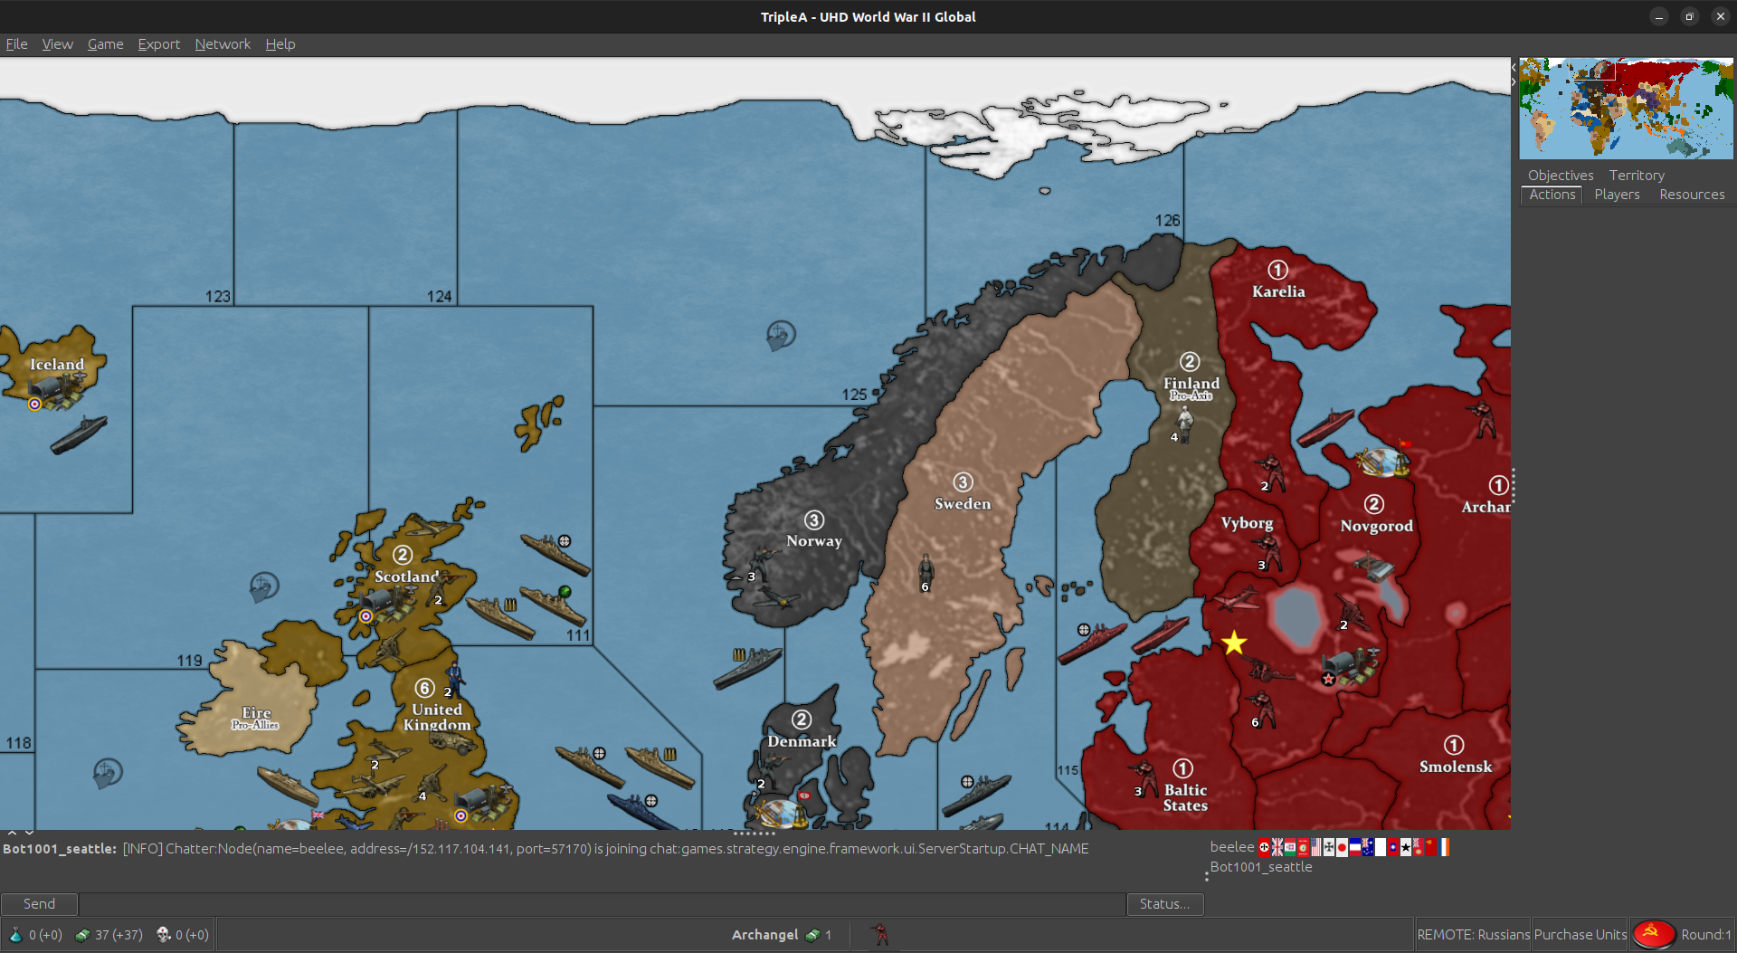The width and height of the screenshot is (1737, 953).
Task: Switch to the Actions tab
Action: coord(1552,195)
